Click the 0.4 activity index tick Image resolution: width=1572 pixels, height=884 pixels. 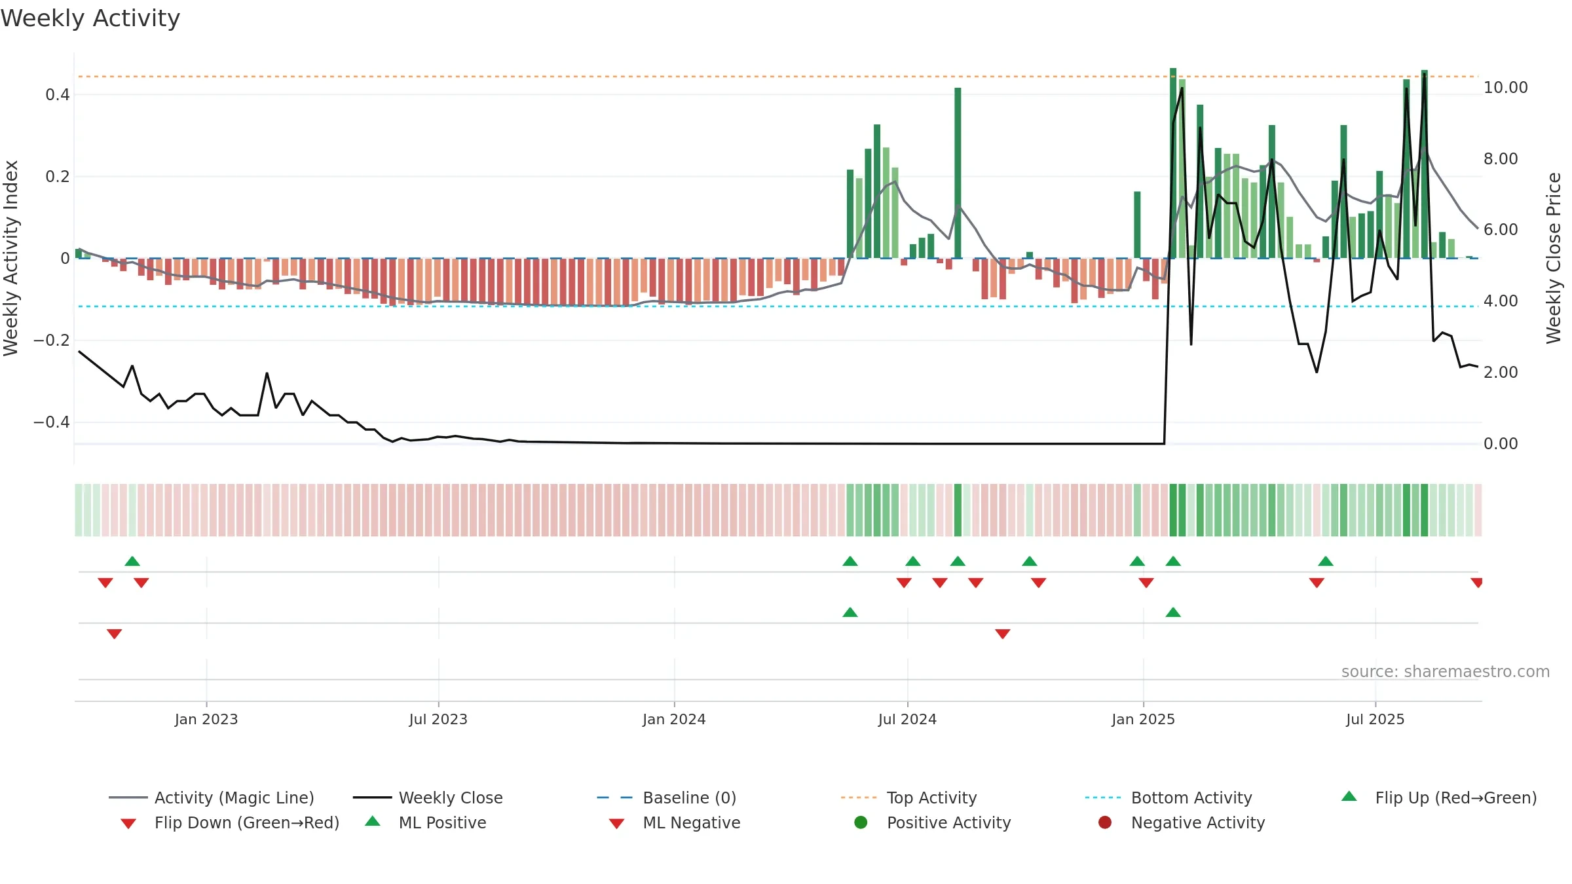tap(58, 95)
